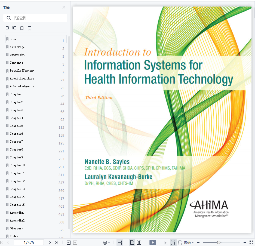Open the Cover bookmark

tap(36, 39)
